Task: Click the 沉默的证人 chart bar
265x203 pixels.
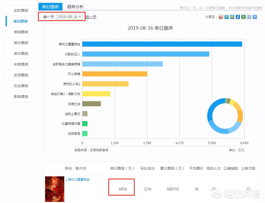Action: [146, 54]
